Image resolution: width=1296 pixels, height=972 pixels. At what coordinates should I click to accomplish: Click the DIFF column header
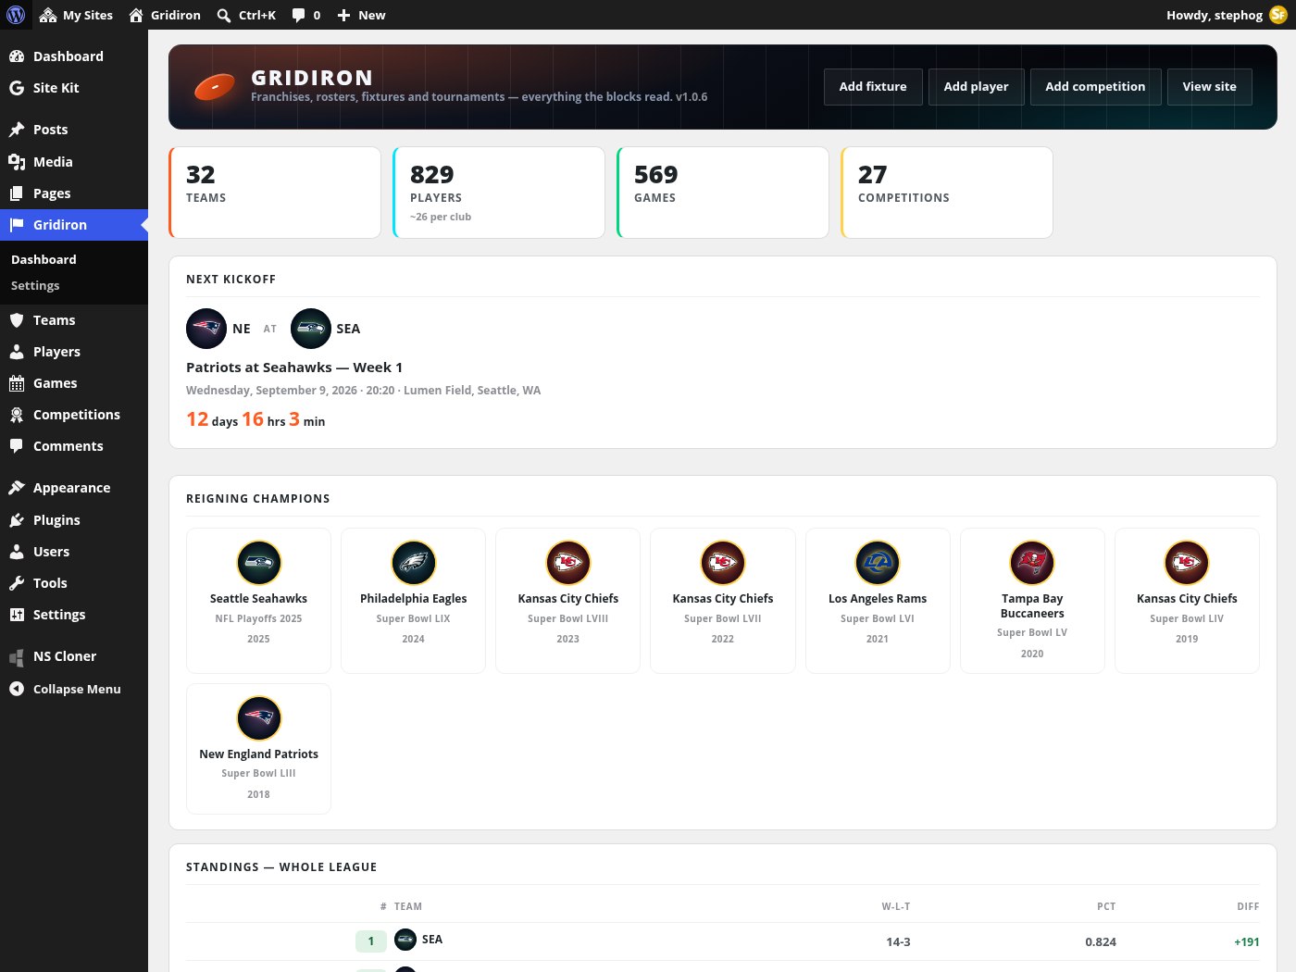click(1248, 906)
